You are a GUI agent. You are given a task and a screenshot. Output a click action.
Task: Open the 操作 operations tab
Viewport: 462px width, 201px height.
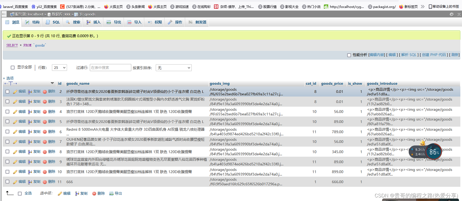pos(175,22)
